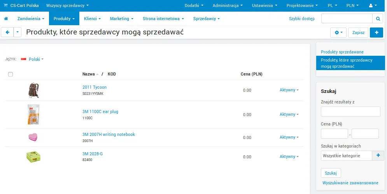Focus the Znajdź rezultaty z input field
This screenshot has height=194, width=387.
click(x=350, y=112)
